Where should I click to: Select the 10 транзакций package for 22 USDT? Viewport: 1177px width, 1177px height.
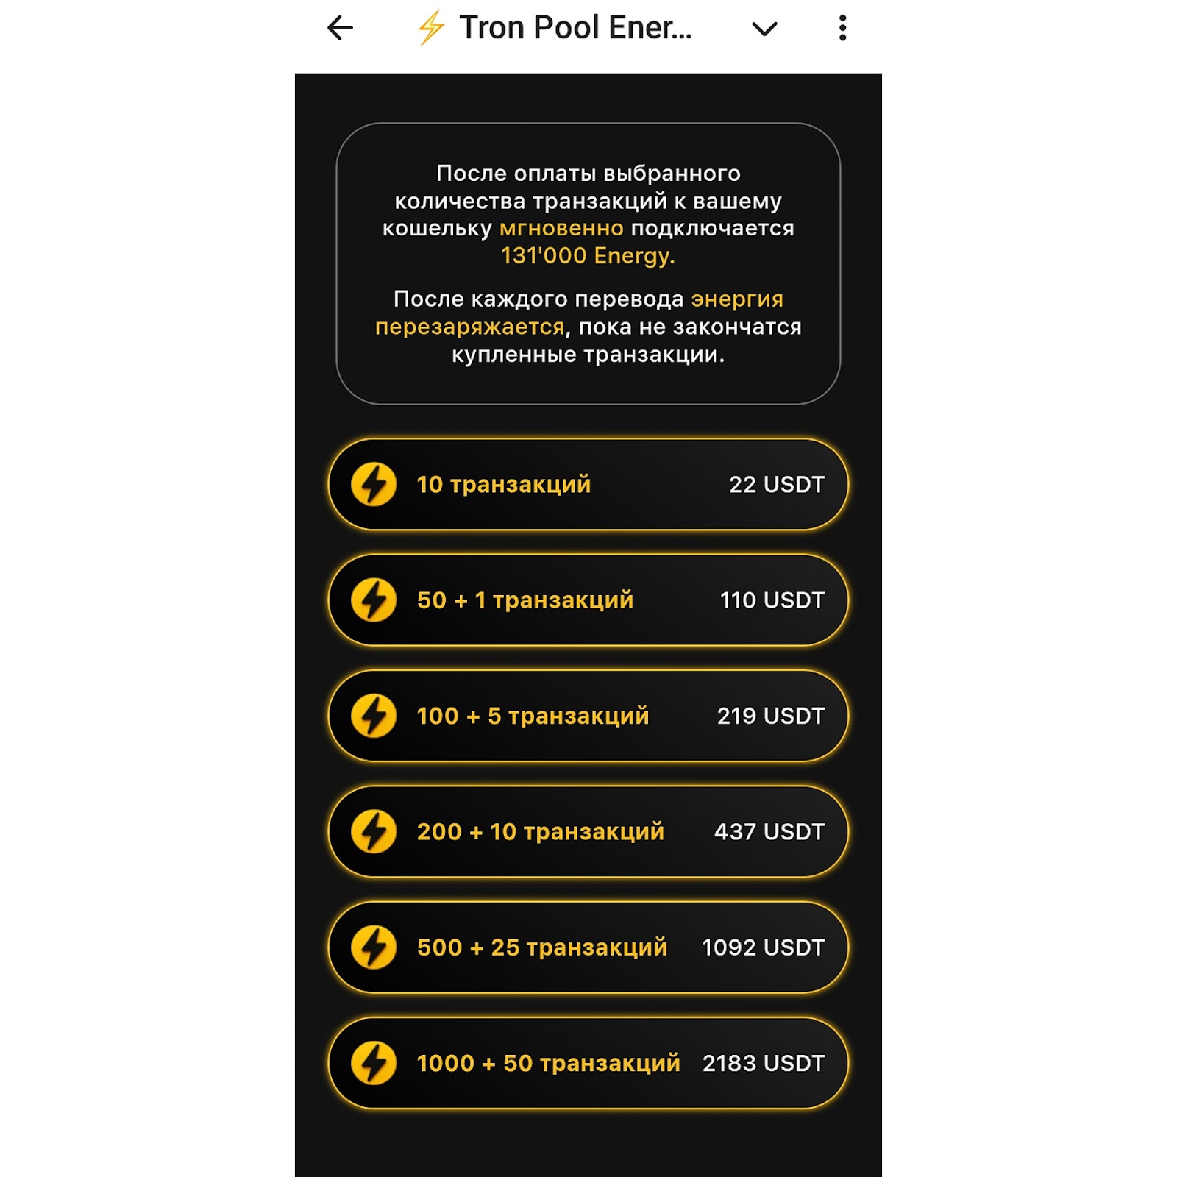pyautogui.click(x=588, y=484)
